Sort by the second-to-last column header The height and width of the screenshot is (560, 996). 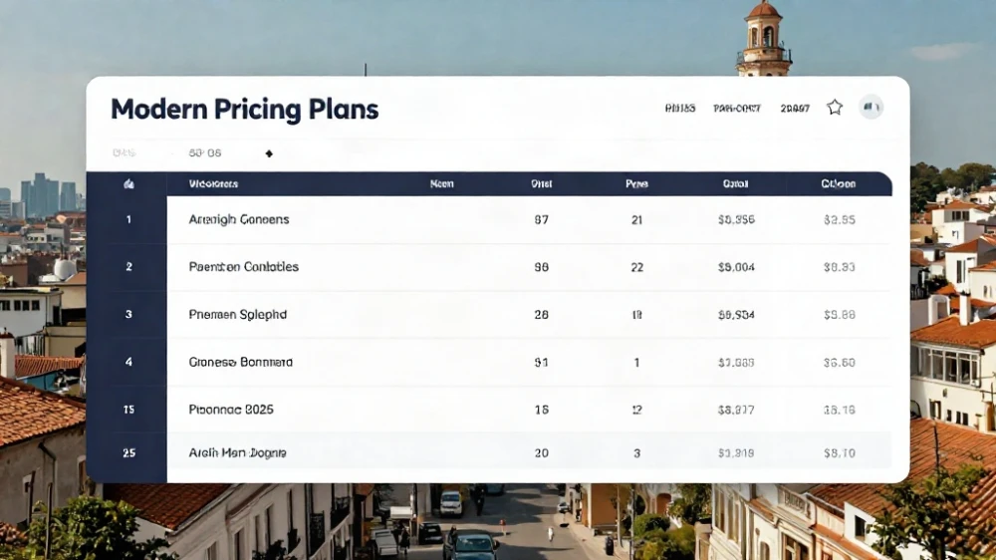coord(736,184)
